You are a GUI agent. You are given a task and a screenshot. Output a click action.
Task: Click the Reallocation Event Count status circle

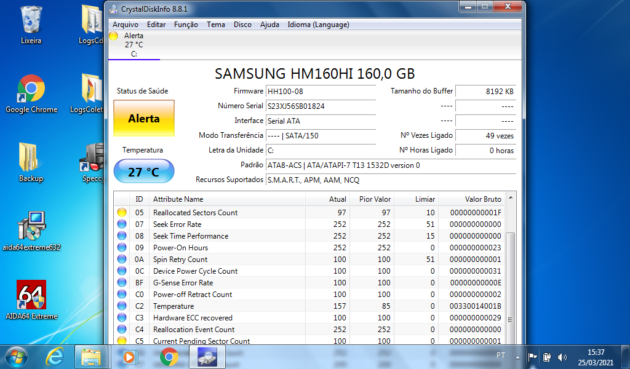(x=122, y=329)
